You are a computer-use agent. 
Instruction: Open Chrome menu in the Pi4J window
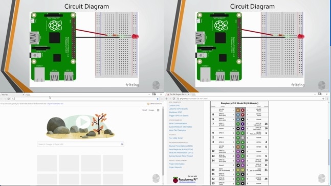click(327, 99)
